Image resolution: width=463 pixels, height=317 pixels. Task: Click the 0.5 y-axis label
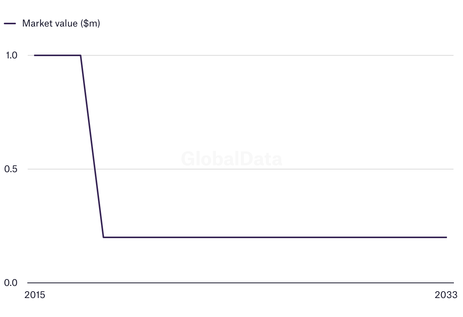point(11,169)
